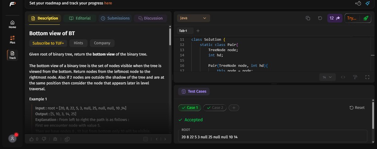Add a new editor tab with plus
Viewport: 377px width, 149px height.
click(x=198, y=31)
